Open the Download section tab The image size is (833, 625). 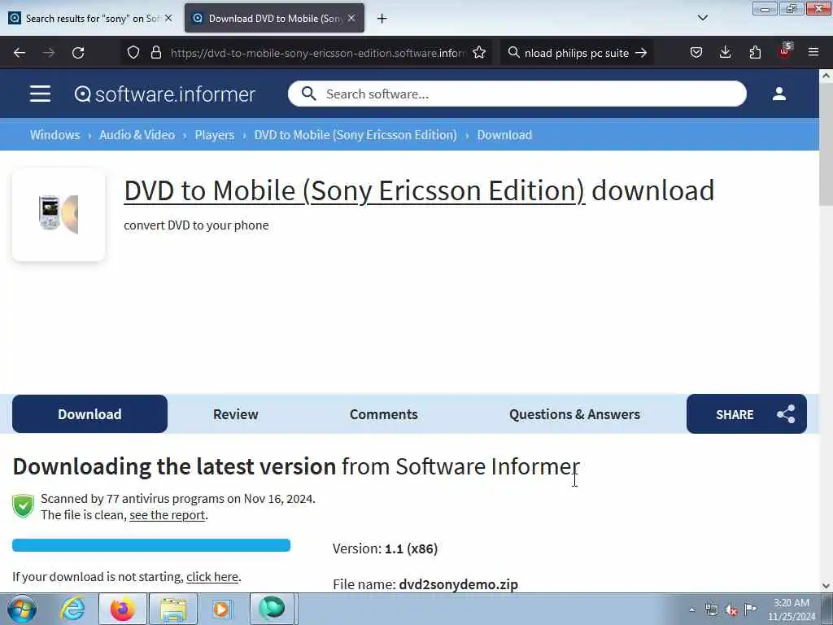[89, 414]
